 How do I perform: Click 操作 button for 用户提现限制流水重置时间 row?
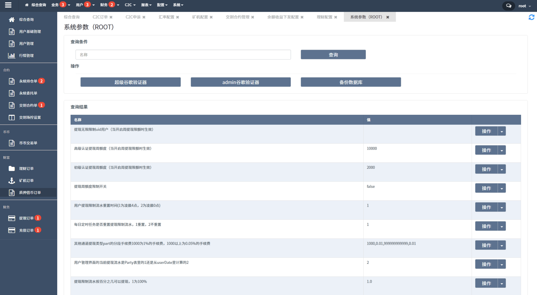(x=486, y=207)
